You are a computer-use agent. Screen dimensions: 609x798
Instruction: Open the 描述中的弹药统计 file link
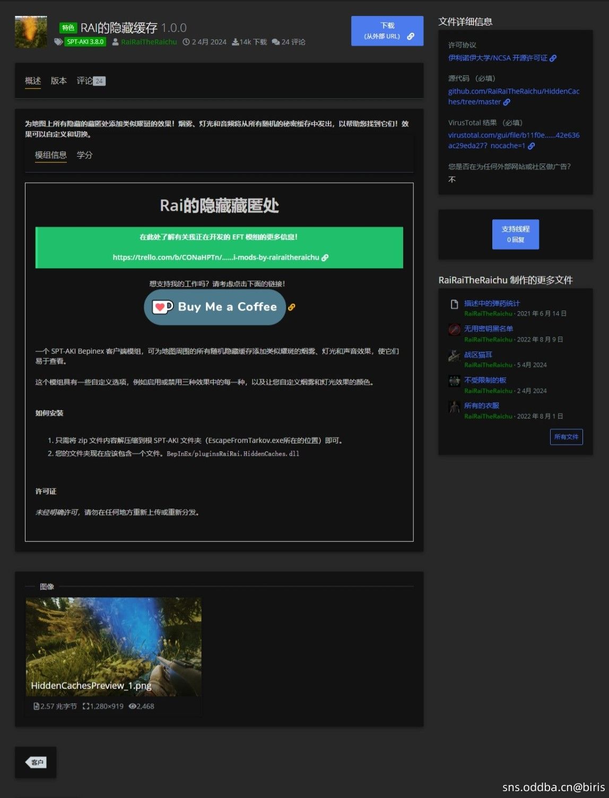(492, 304)
